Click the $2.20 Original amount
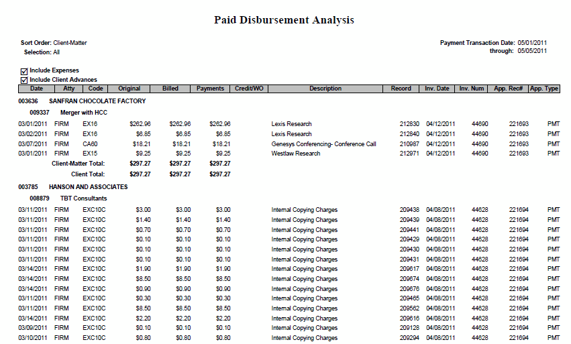The height and width of the screenshot is (344, 571). coord(143,319)
